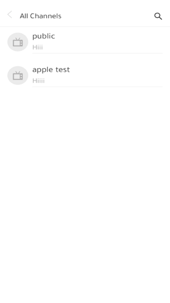Click the blank header space beside All Channels
Viewport: 170px width, 303px height.
(x=107, y=16)
